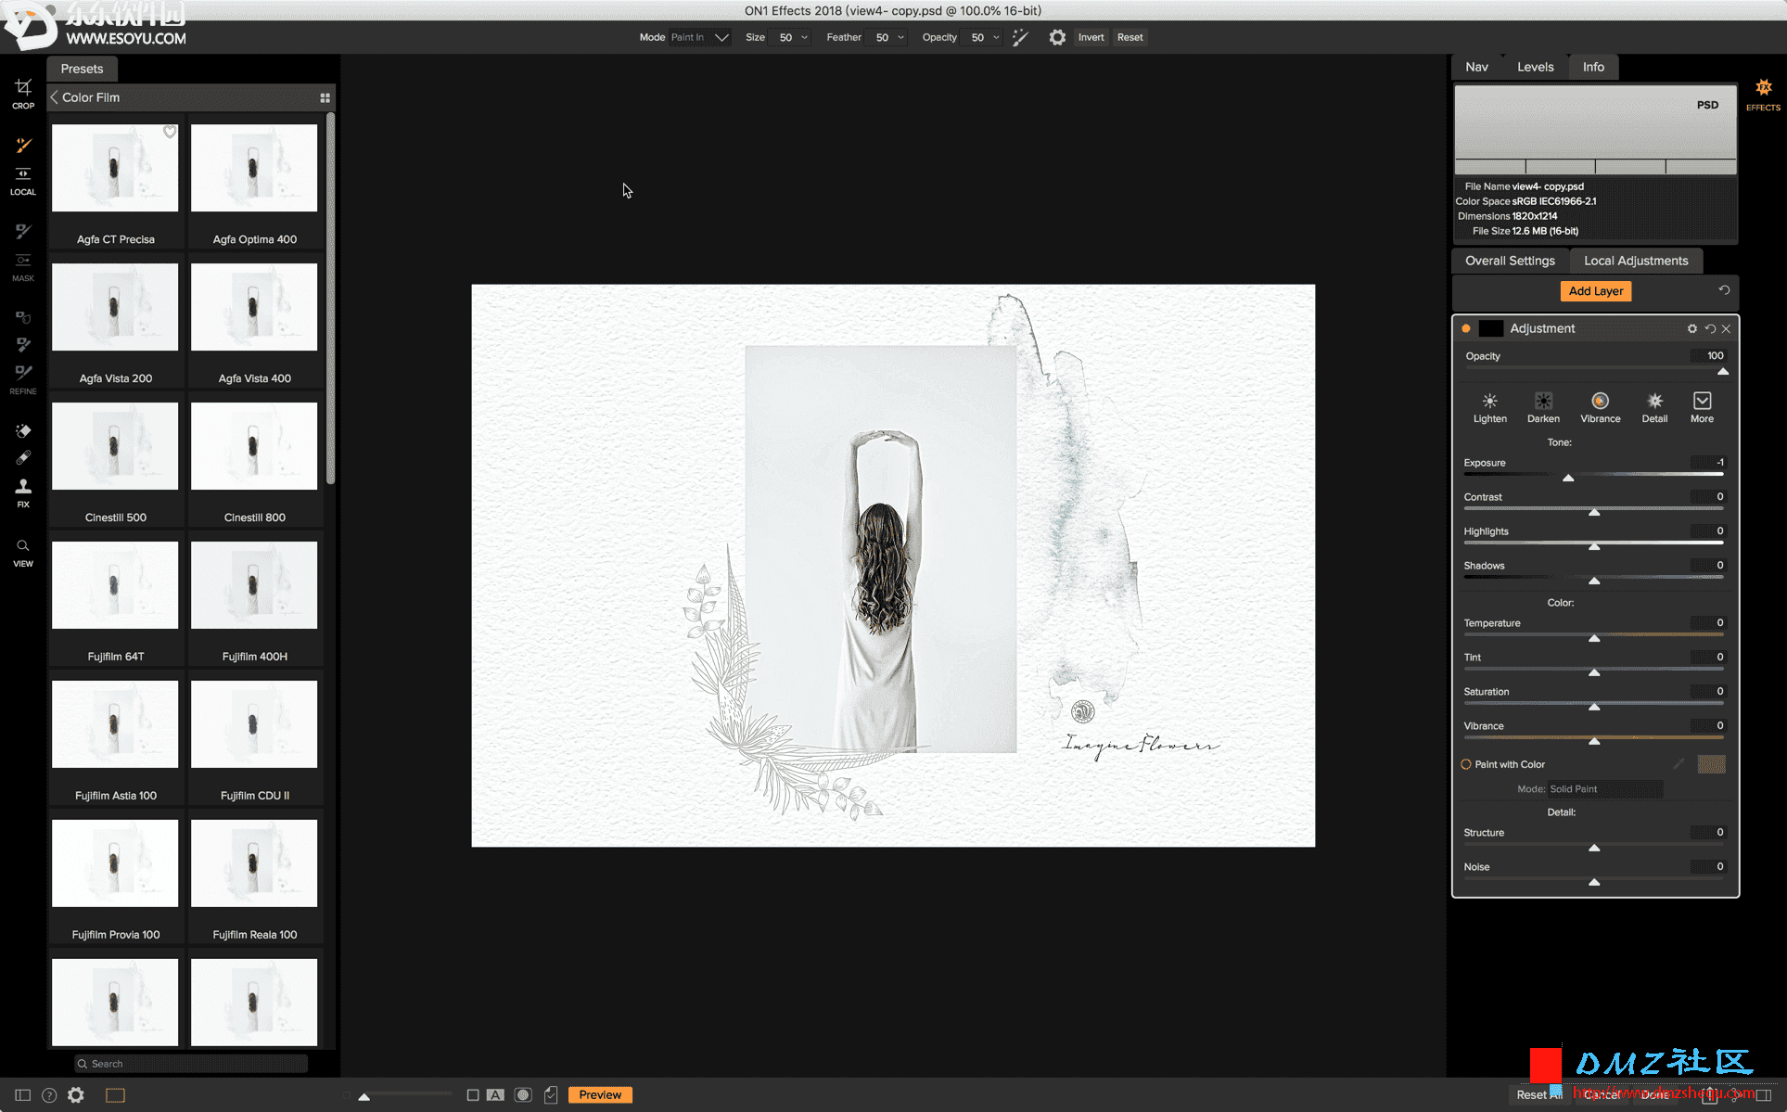Select the chisel mask tool
Screen dimensions: 1787x1112
(x=23, y=345)
